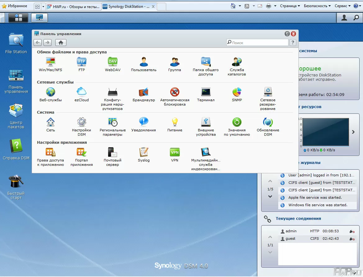Expand the browser home button dropdown

pyautogui.click(x=240, y=6)
